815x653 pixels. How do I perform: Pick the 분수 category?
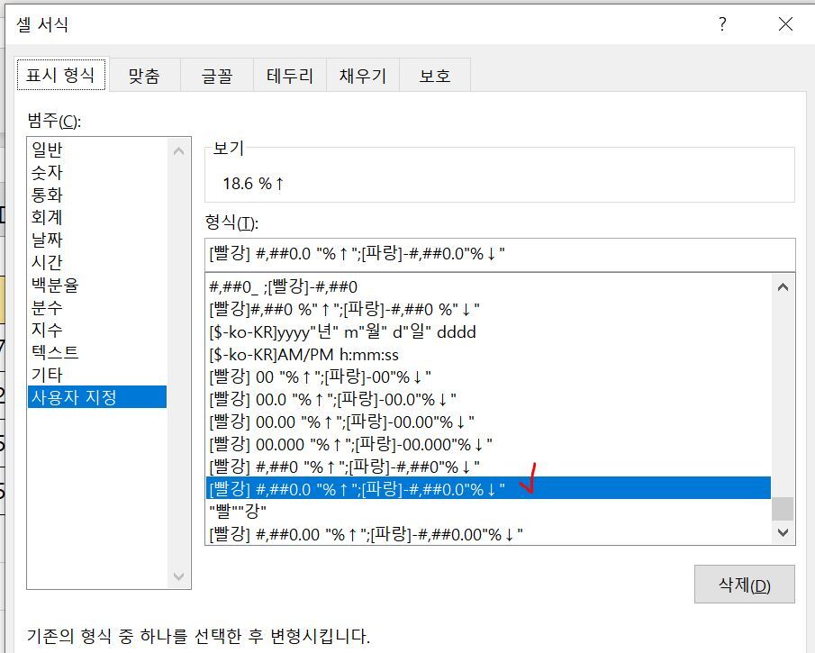pos(97,307)
